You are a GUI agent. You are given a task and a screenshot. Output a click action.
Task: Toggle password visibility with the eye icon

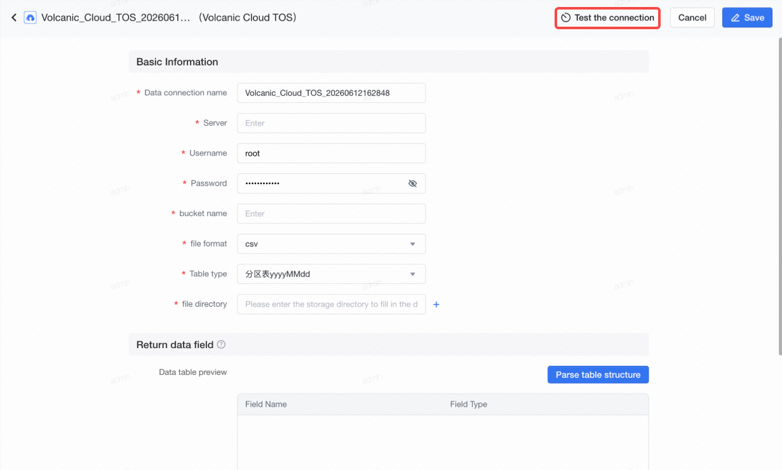pos(412,184)
